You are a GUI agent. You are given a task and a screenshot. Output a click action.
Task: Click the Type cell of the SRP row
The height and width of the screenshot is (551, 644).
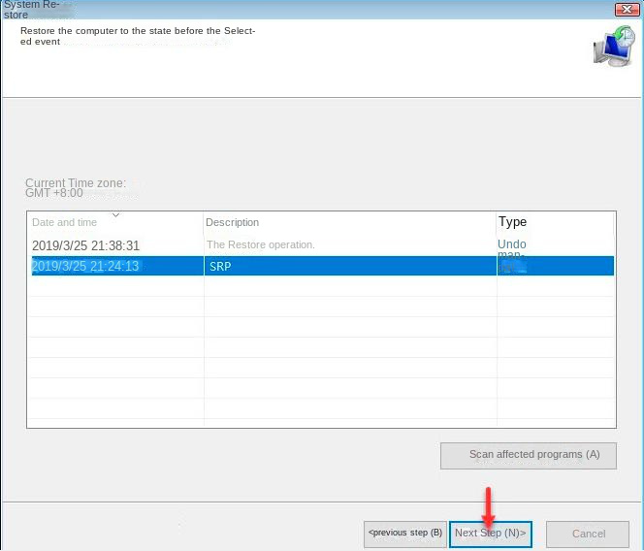(x=512, y=266)
